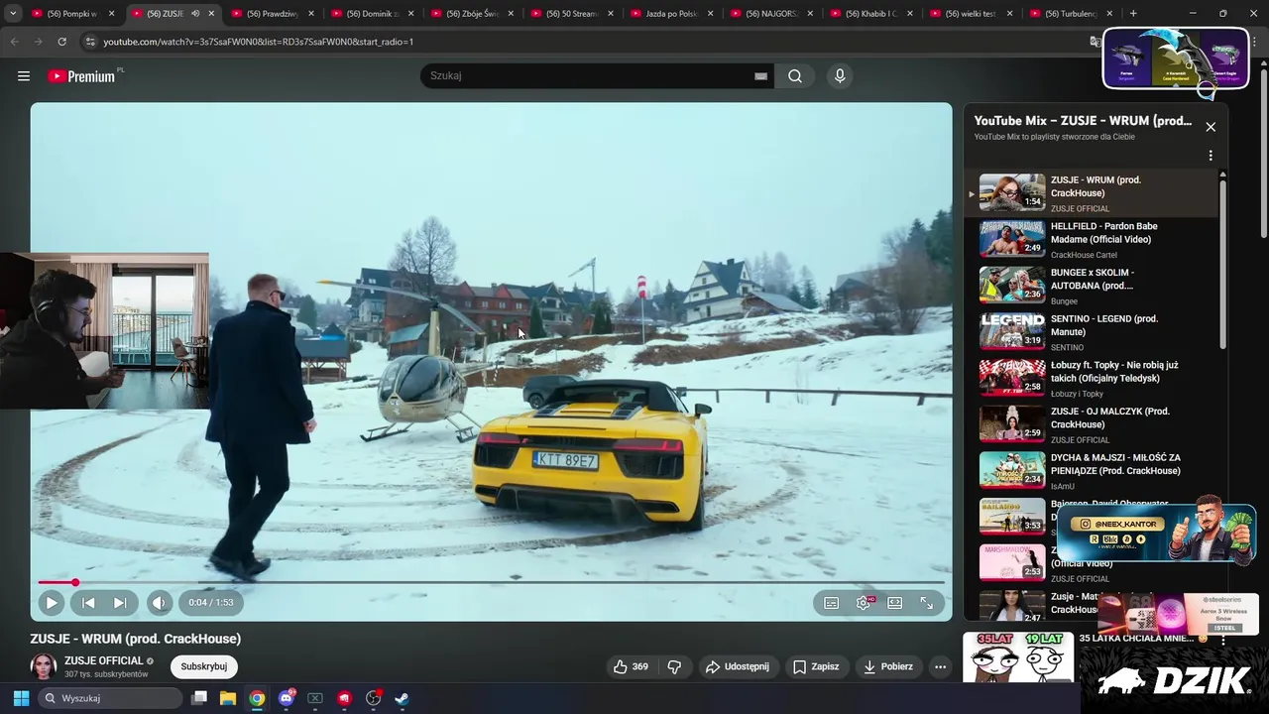Launch File Explorer from the taskbar

[x=228, y=698]
